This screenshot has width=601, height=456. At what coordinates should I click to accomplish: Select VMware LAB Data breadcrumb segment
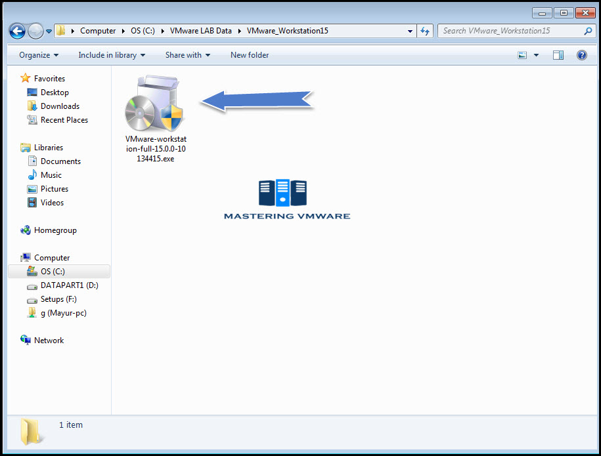[201, 31]
